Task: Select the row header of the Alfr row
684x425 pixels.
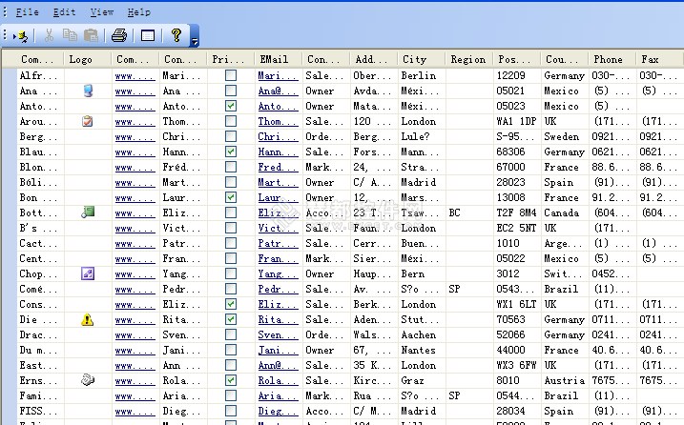Action: click(x=9, y=75)
